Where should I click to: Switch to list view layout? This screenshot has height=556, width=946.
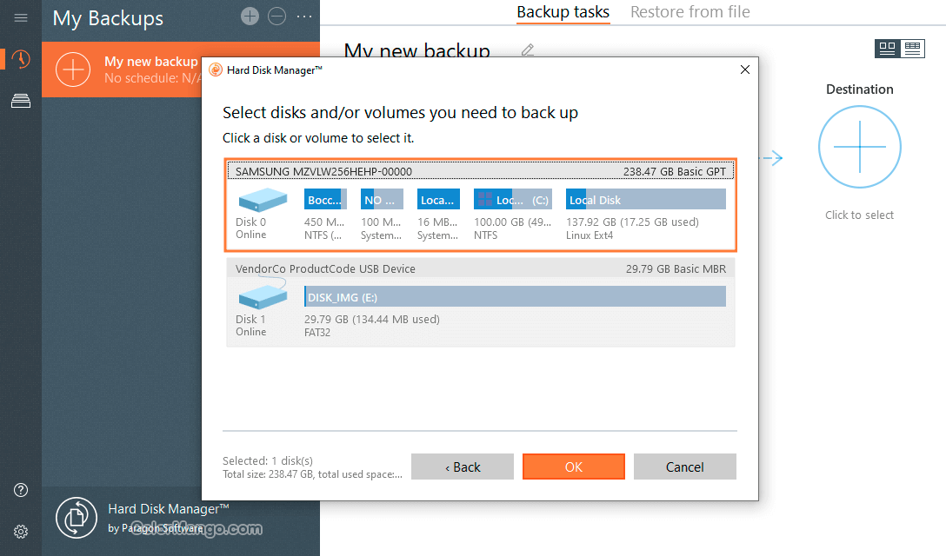point(912,49)
